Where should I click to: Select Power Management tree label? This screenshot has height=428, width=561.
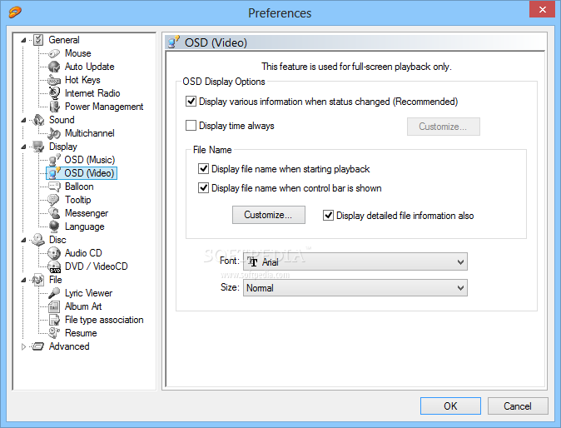pyautogui.click(x=104, y=107)
